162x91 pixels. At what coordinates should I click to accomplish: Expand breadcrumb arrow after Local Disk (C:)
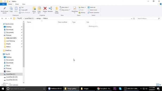click(x=35, y=18)
